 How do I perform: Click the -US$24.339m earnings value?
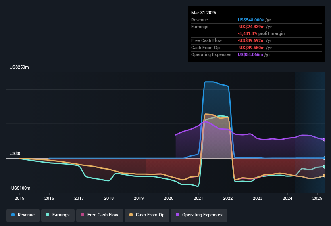point(251,27)
